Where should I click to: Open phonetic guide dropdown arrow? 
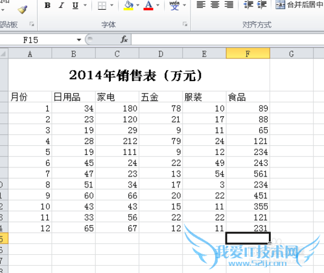click(x=184, y=5)
